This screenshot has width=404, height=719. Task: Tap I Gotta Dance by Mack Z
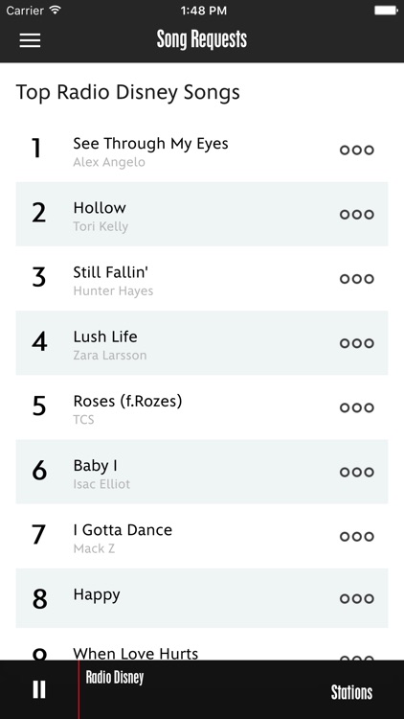click(x=202, y=537)
